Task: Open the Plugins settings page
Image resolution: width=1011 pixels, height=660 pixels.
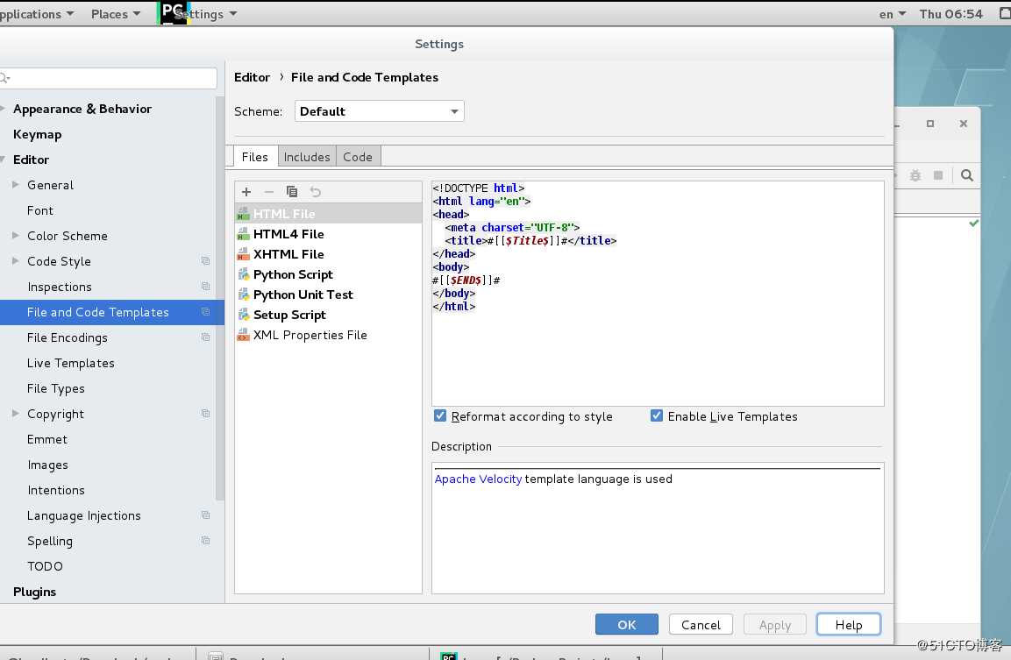Action: pos(35,592)
